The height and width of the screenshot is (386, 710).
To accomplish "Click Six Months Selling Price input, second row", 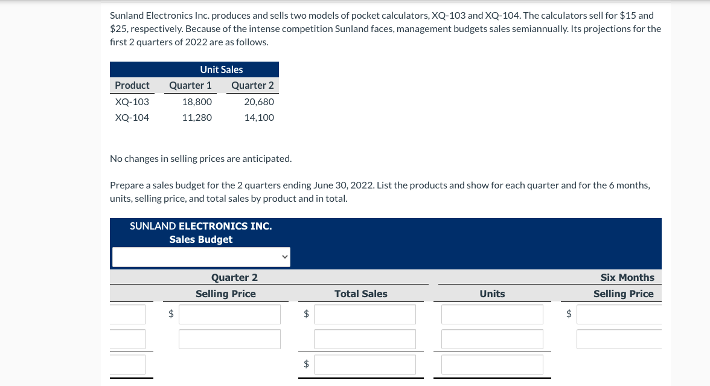I will [x=619, y=339].
